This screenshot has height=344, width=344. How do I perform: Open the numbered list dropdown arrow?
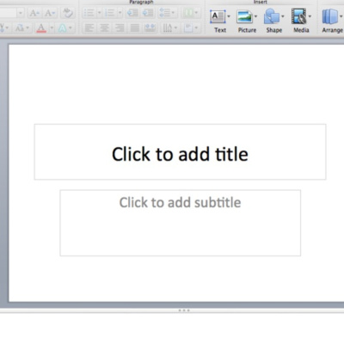tap(120, 13)
